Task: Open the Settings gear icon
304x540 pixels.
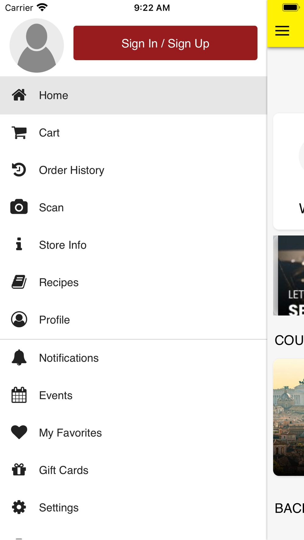Action: coord(19,507)
